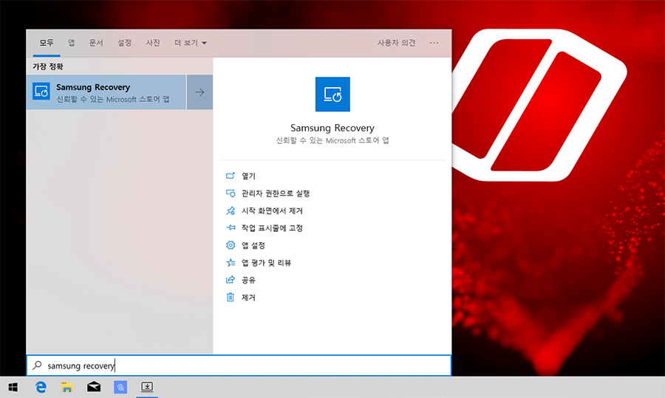
Task: Open the Mail taskbar icon
Action: (x=94, y=387)
